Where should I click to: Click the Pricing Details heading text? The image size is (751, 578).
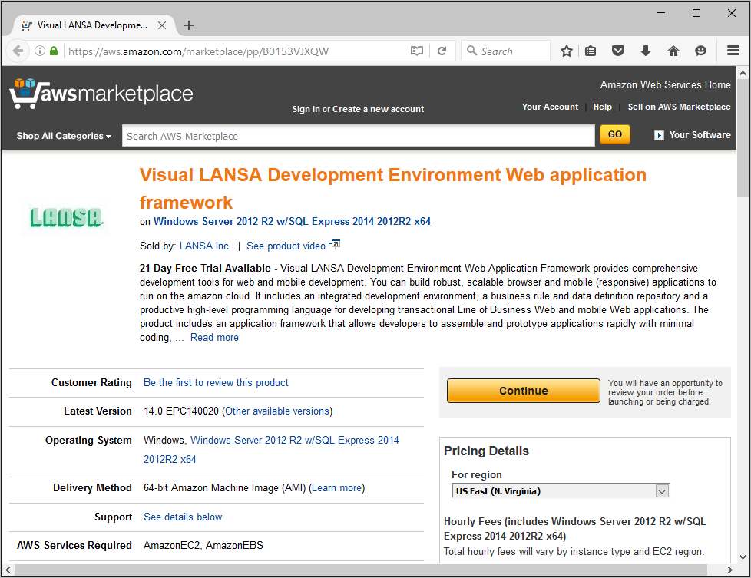(486, 451)
